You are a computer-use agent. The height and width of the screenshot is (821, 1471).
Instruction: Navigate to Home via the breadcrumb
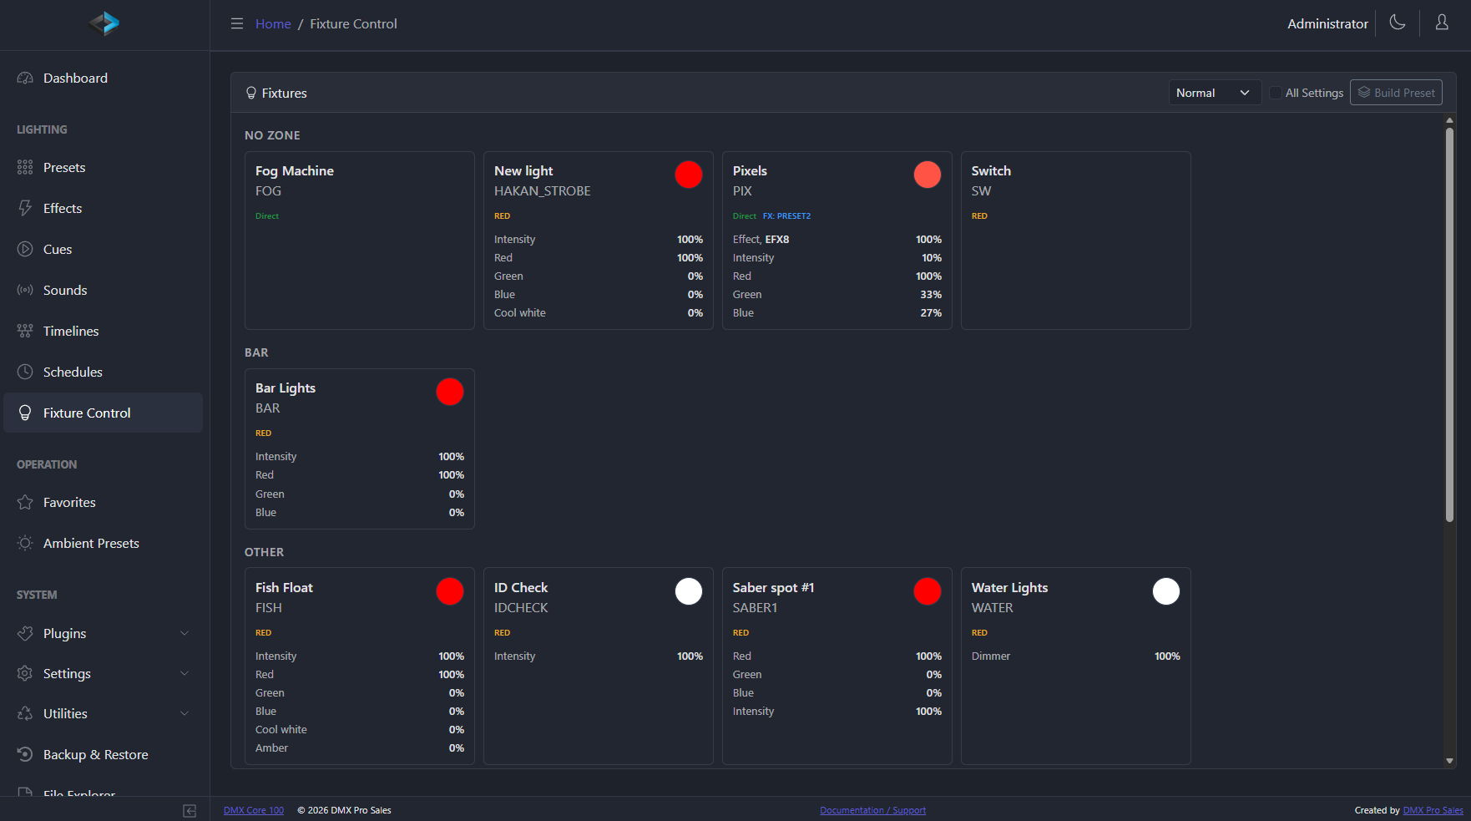[273, 23]
